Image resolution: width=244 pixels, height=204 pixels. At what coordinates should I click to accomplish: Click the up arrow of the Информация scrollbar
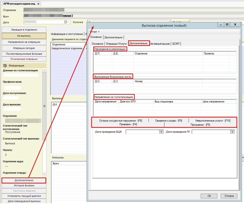44,70
